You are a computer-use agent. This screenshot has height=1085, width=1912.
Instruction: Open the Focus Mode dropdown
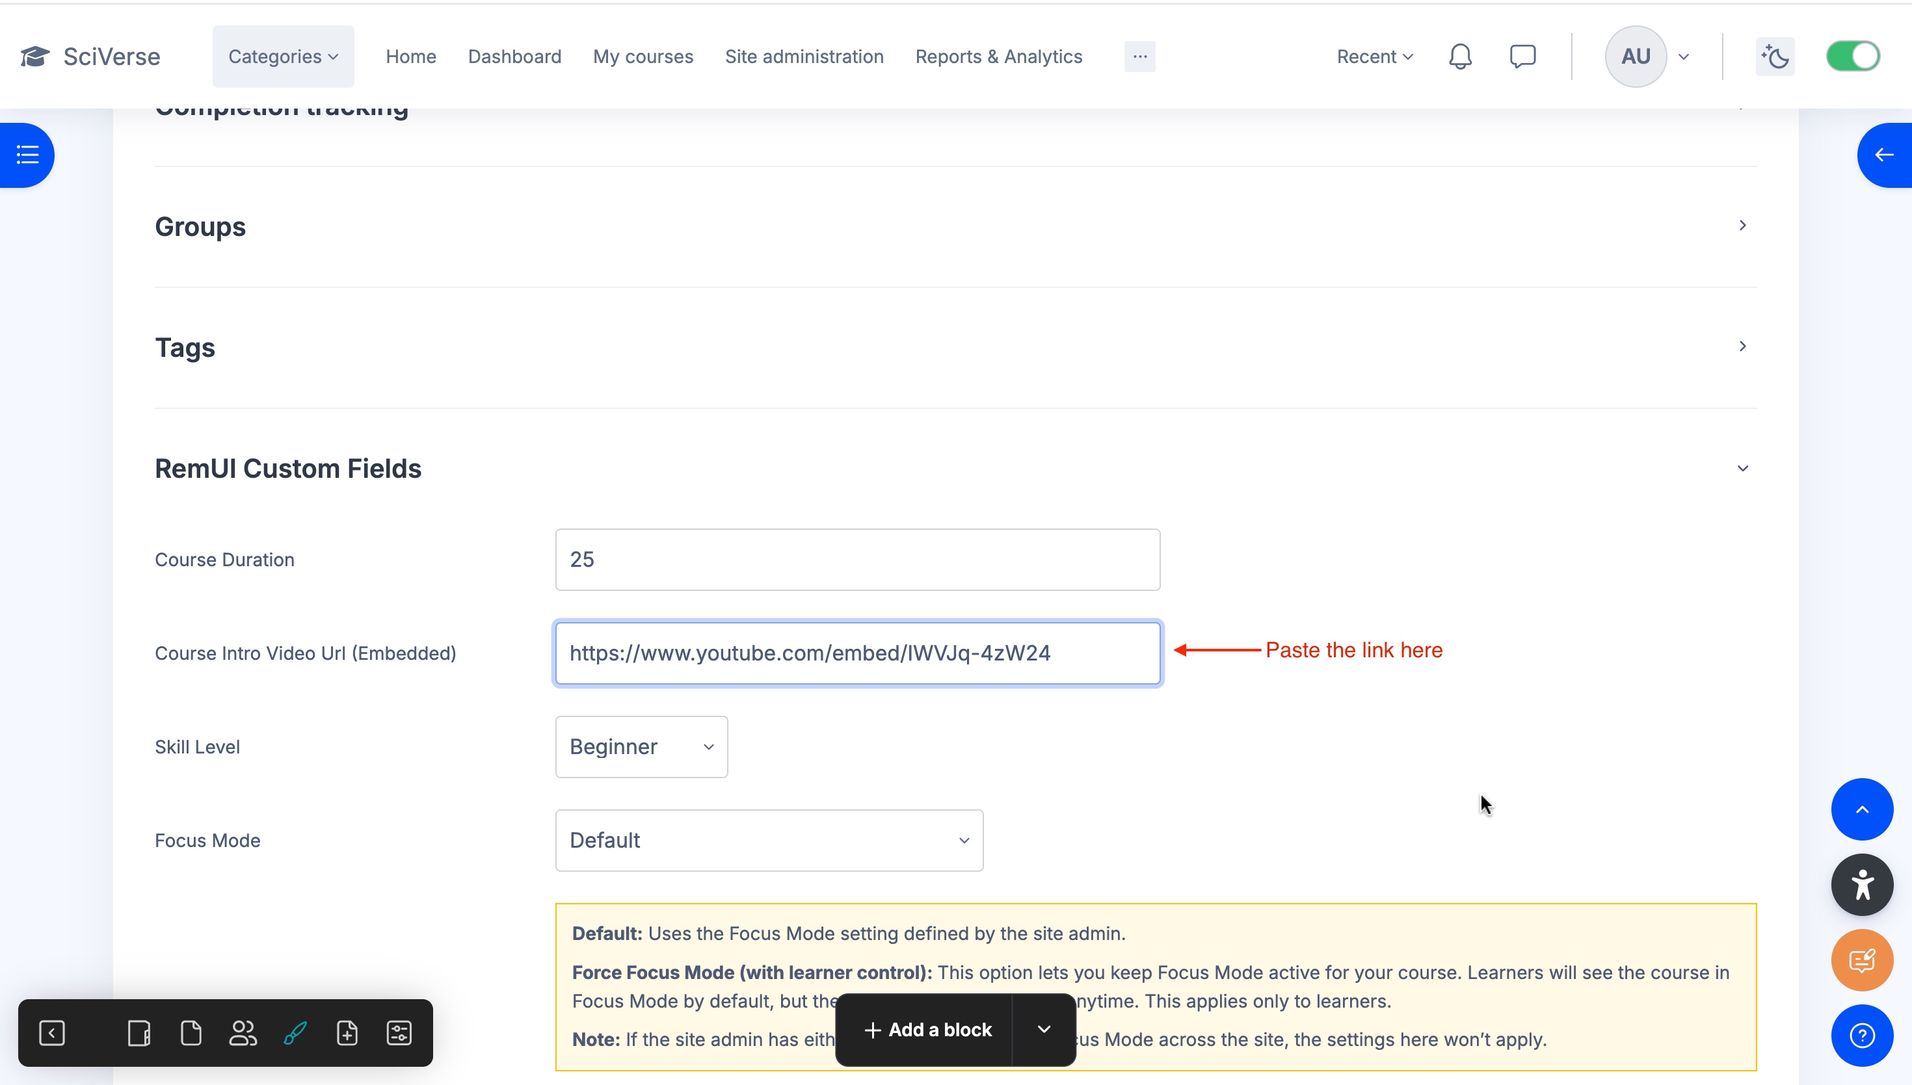point(769,841)
